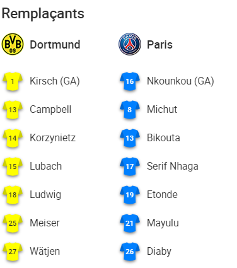Open substitute Korzynietz's profile
This screenshot has height=268, width=237.
pos(53,138)
